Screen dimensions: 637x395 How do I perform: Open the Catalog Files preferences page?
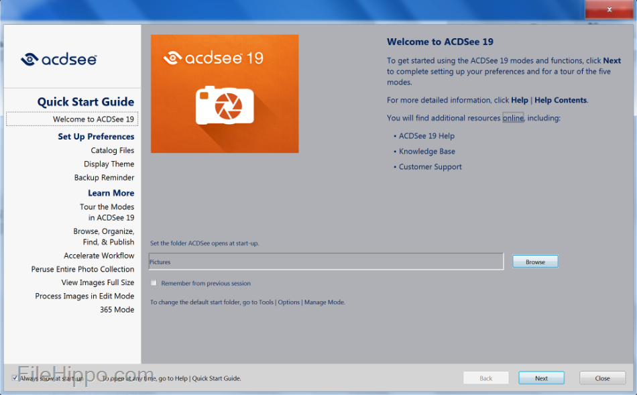click(112, 151)
